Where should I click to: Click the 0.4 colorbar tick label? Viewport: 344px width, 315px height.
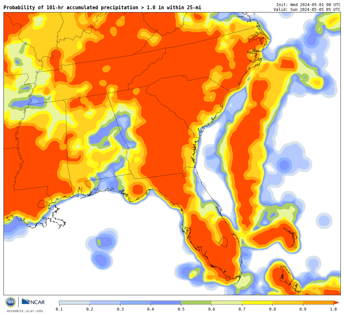[151, 309]
